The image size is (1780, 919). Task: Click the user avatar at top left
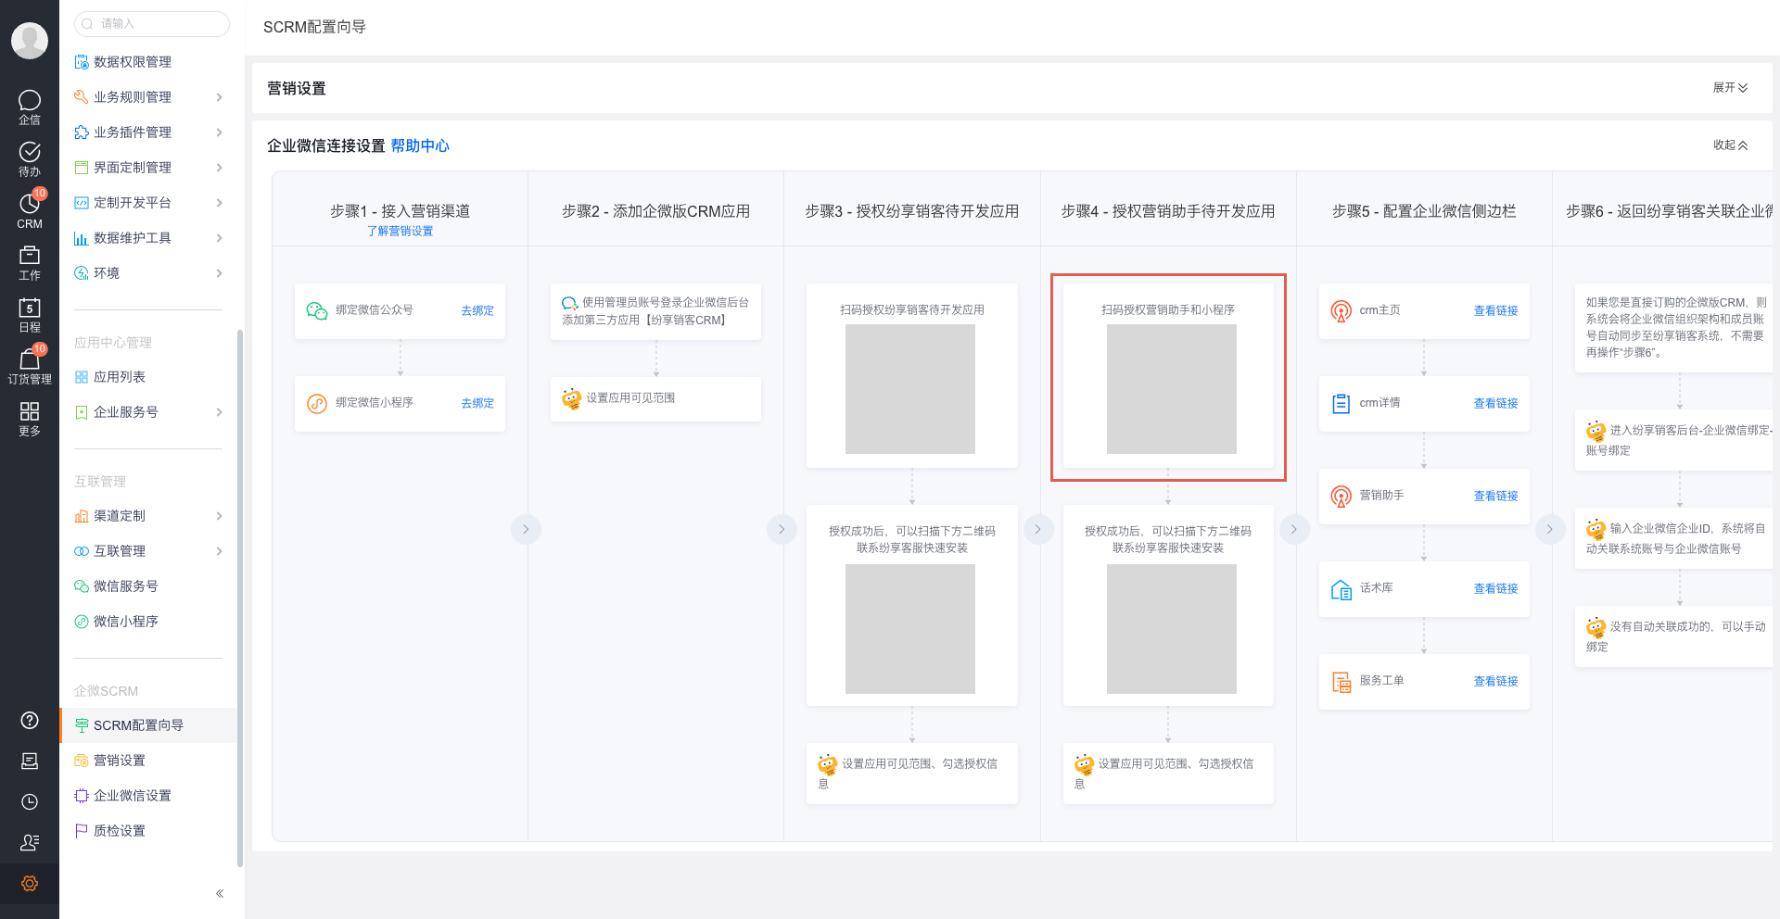coord(30,41)
